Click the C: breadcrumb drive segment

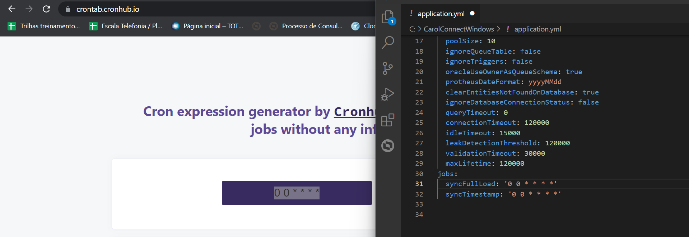[x=412, y=29]
